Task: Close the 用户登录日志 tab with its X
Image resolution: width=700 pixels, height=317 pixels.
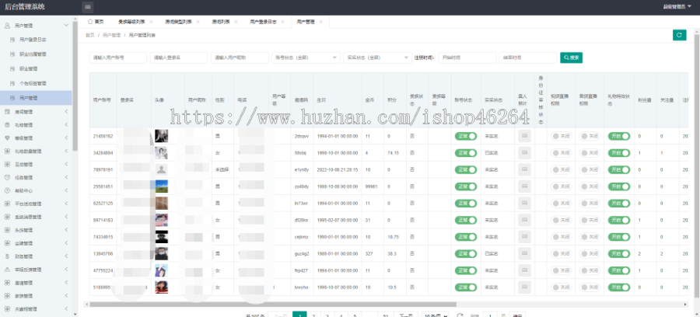Action: pos(282,22)
